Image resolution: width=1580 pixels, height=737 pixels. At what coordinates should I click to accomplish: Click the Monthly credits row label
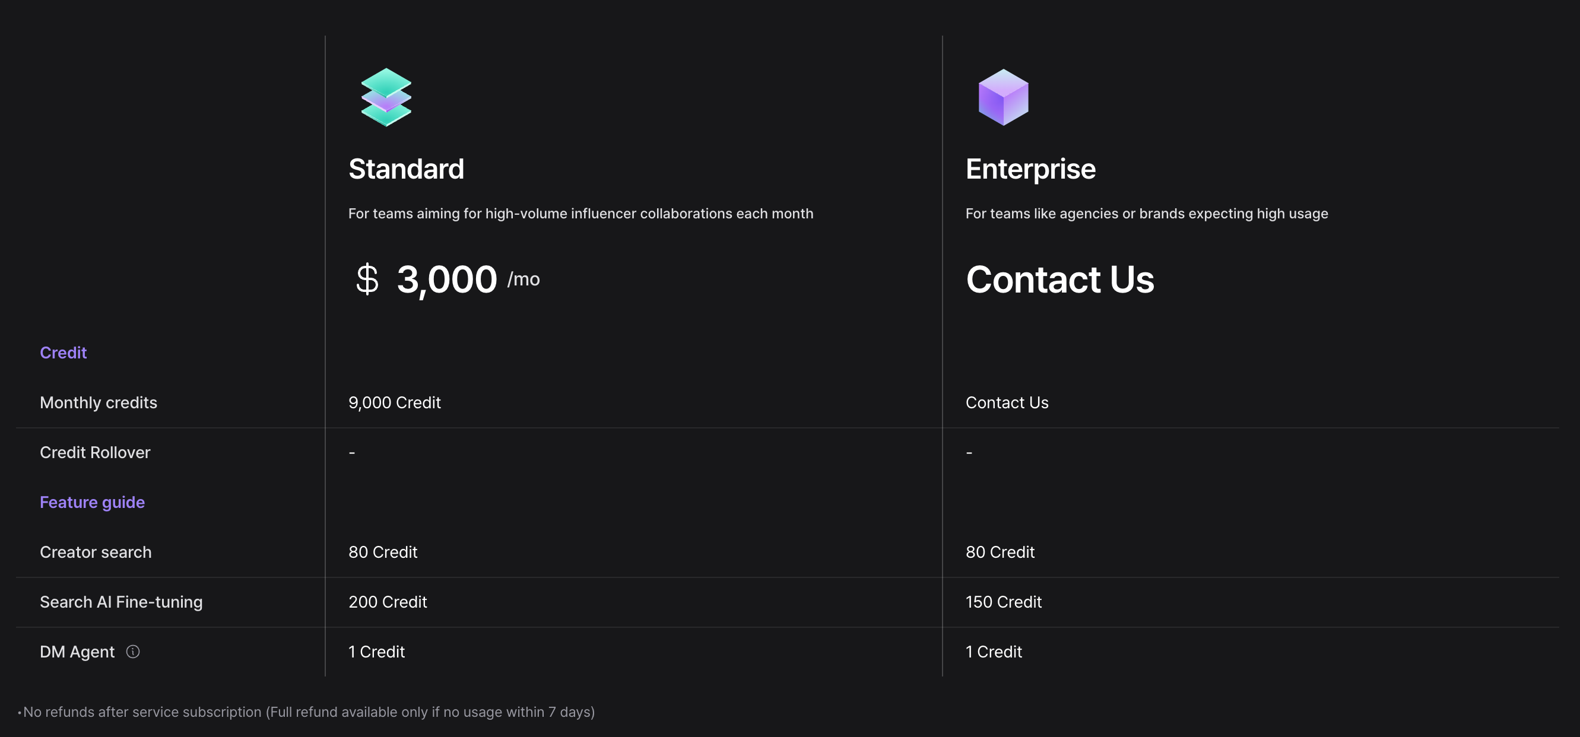(x=98, y=402)
